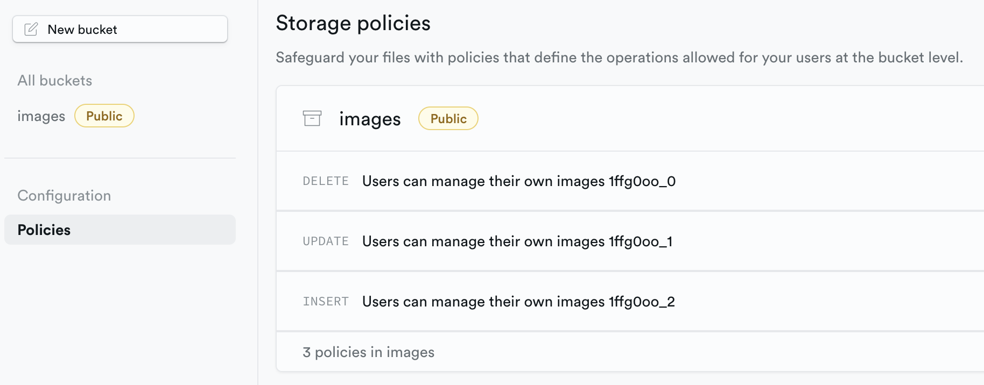Click the INSERT operation label
The height and width of the screenshot is (385, 984).
click(x=326, y=302)
